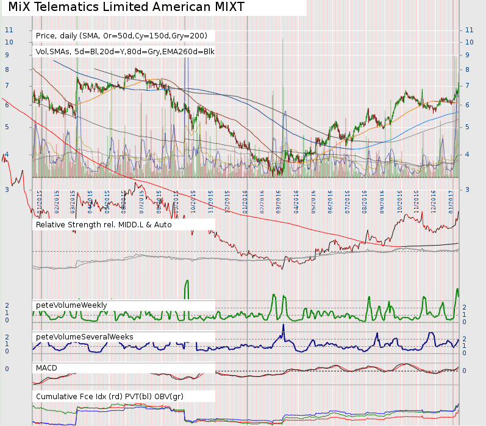Select the 02/2016 date label

[262, 202]
